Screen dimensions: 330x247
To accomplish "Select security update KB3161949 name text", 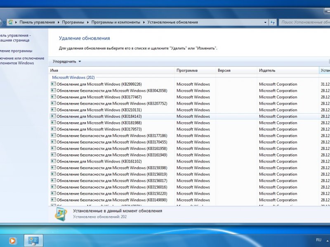I will click(112, 155).
